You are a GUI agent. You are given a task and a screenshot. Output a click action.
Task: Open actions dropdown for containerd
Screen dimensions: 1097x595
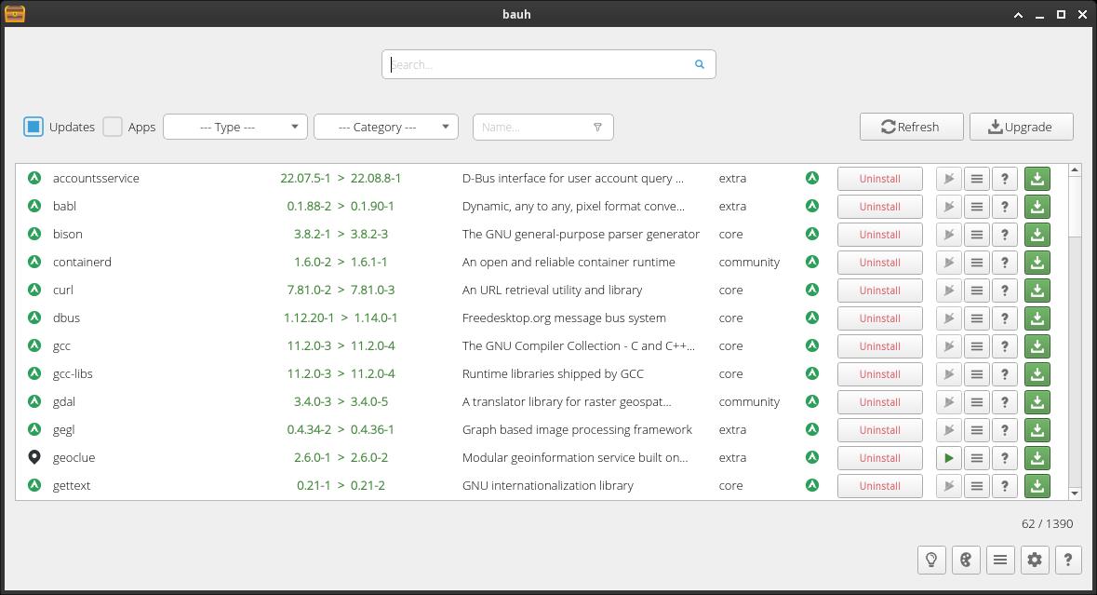(977, 263)
